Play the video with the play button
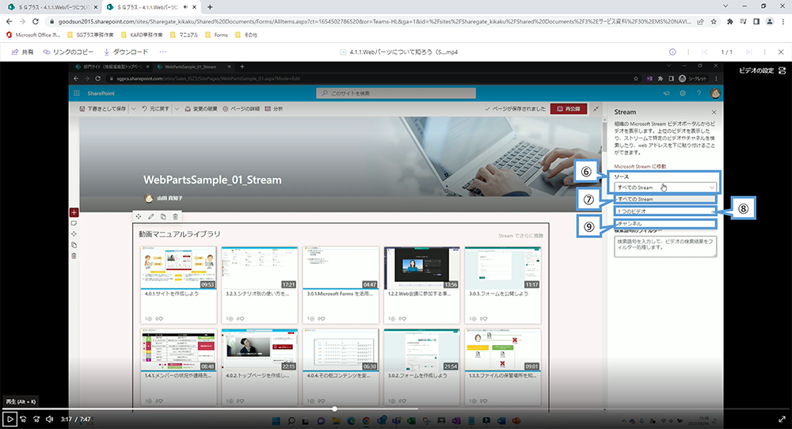The image size is (792, 429). [10, 419]
